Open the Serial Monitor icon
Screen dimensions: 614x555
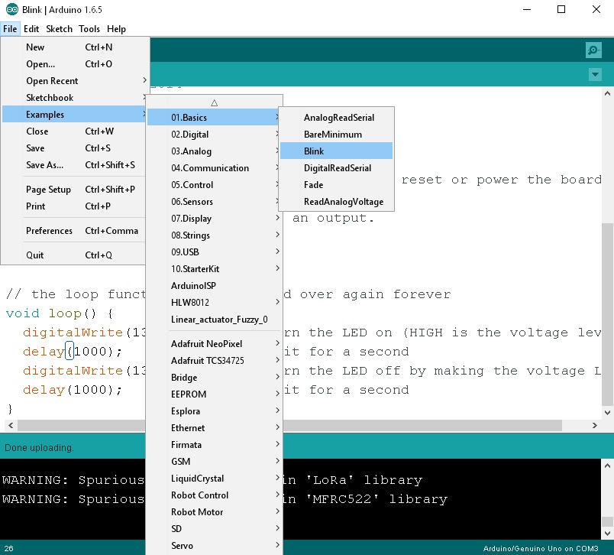[593, 50]
